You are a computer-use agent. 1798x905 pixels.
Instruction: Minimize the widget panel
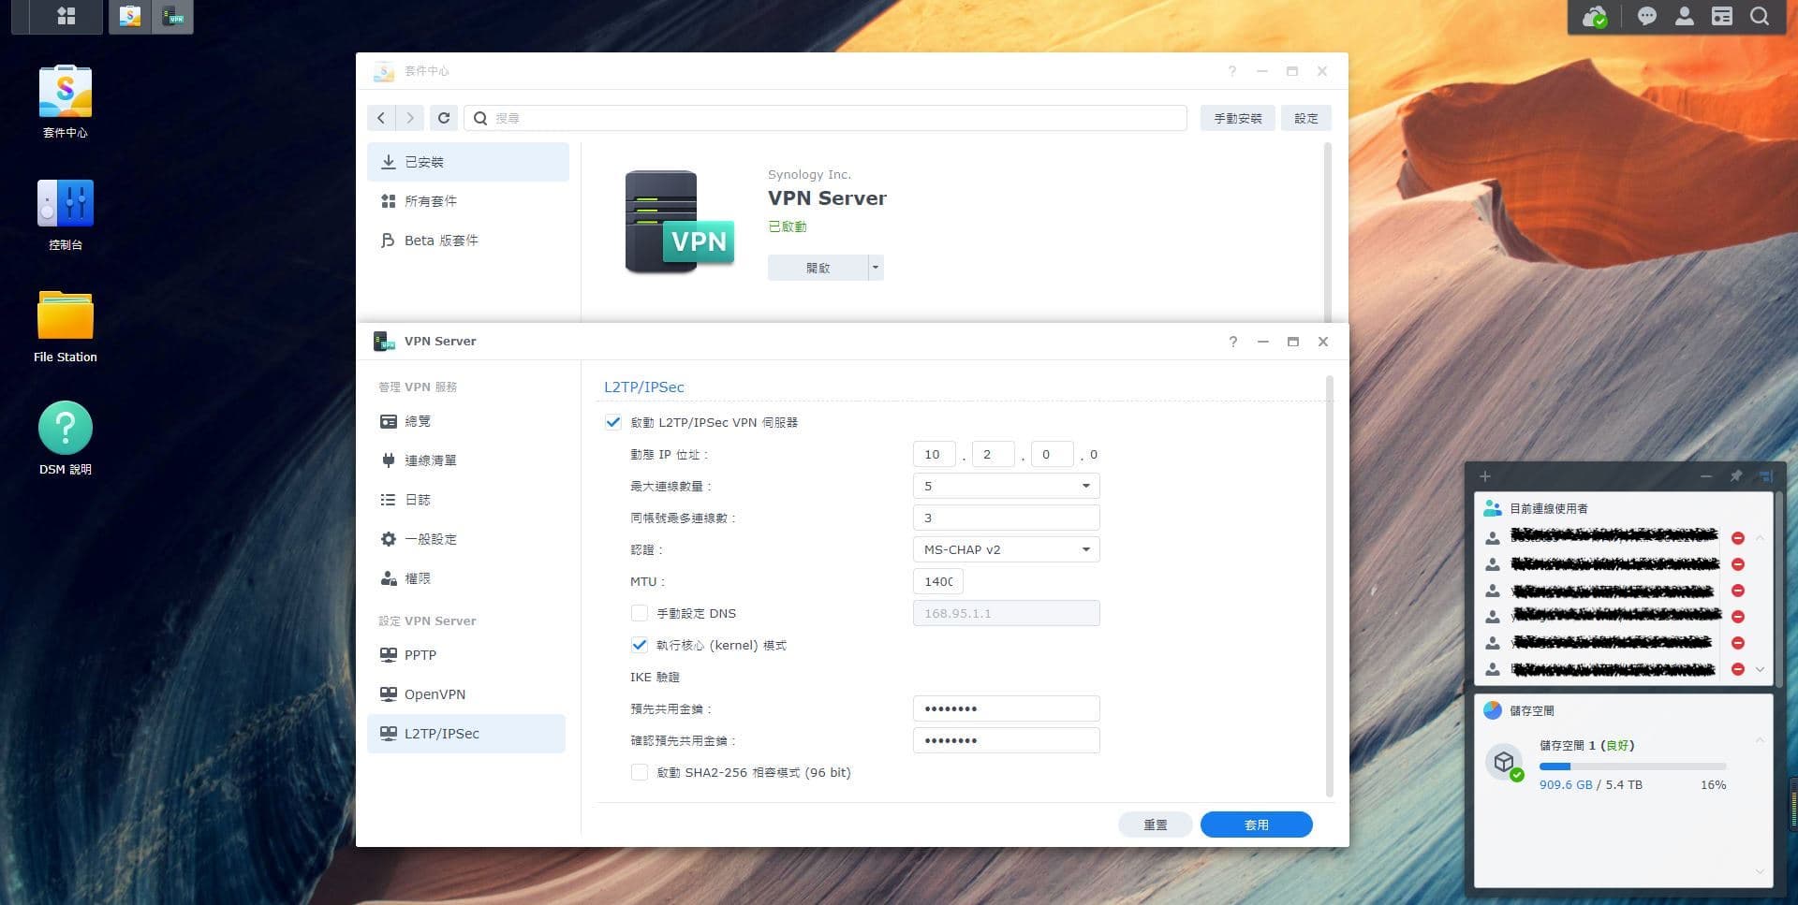[x=1706, y=476]
